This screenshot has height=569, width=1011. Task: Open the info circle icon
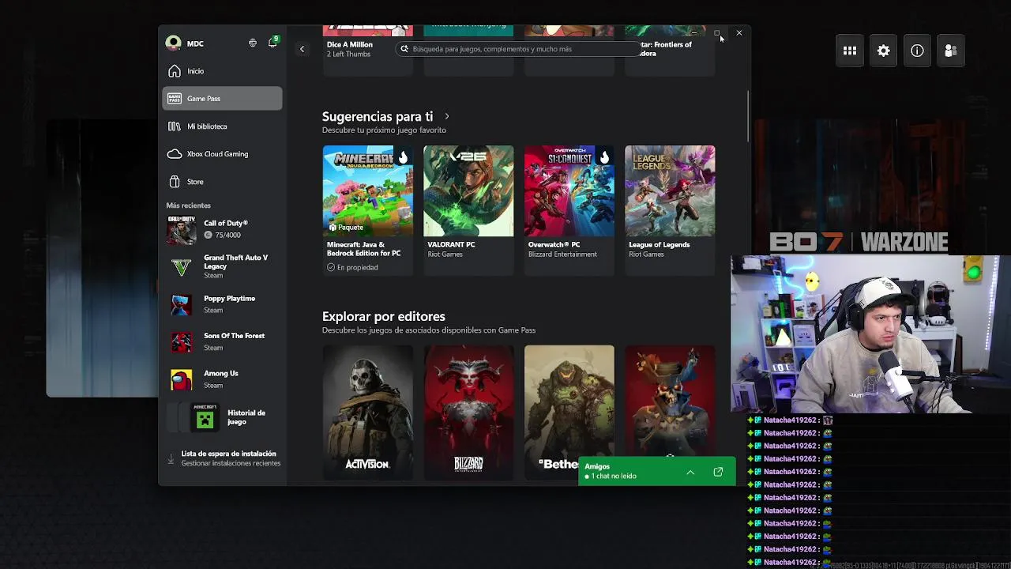point(917,51)
